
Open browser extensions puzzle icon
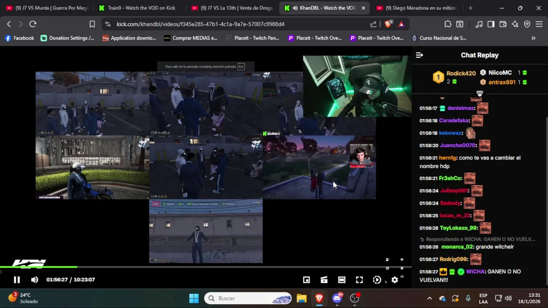coord(447,24)
